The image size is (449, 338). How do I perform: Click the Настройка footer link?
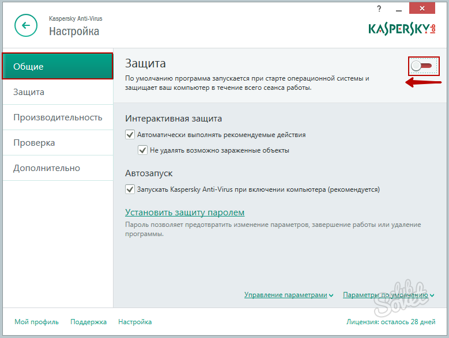(135, 322)
